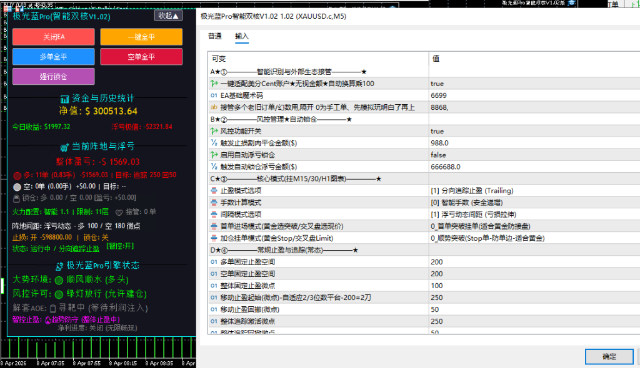The width and height of the screenshot is (640, 368).
Task: Click the purple 强行锁仓 button
Action: pyautogui.click(x=54, y=76)
